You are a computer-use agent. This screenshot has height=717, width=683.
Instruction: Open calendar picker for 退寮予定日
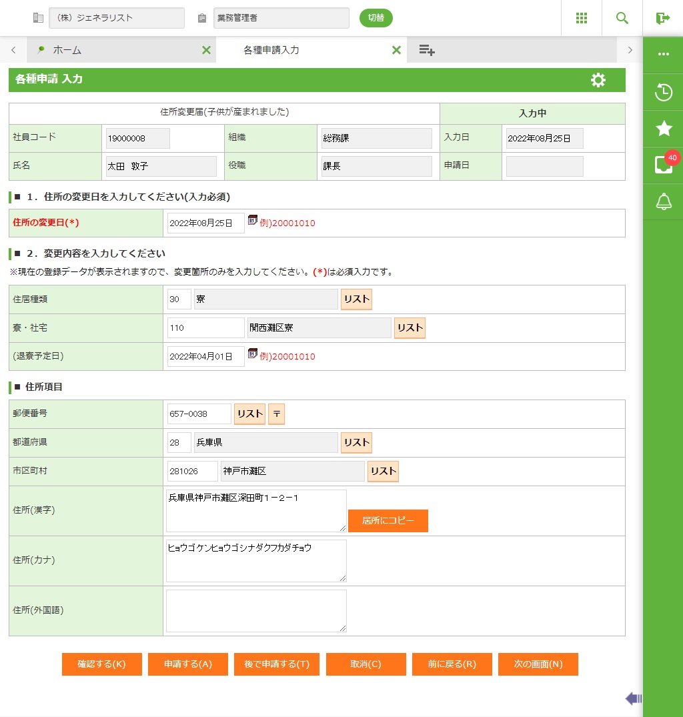click(x=252, y=353)
